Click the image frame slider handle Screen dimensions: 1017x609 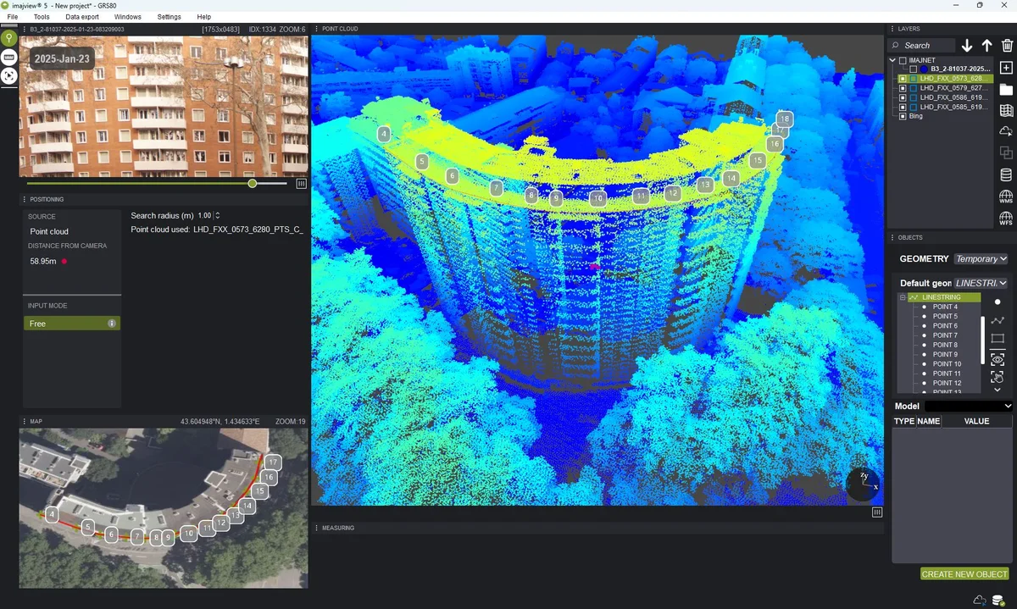pos(252,183)
